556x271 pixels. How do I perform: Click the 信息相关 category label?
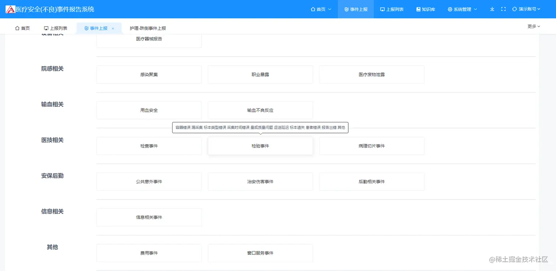pyautogui.click(x=52, y=211)
